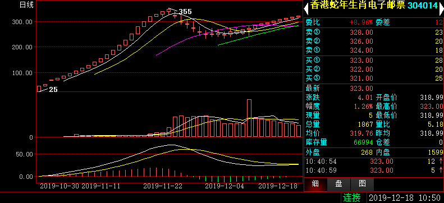Select the 卖① price 324.00 row
Screen dimensions: 444x203
[x=374, y=50]
